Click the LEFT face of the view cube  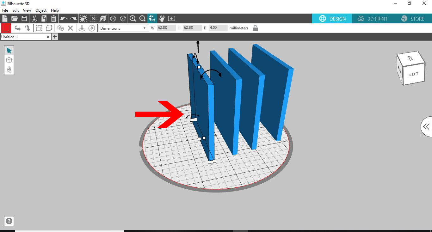pos(414,75)
